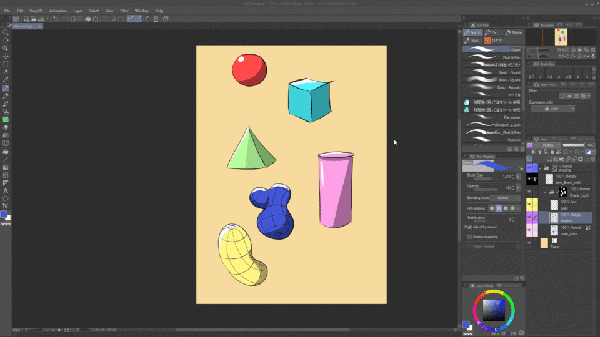Screen dimensions: 600x337
Task: Uncheck Adjust by speed checkbox
Action: pyautogui.click(x=470, y=227)
